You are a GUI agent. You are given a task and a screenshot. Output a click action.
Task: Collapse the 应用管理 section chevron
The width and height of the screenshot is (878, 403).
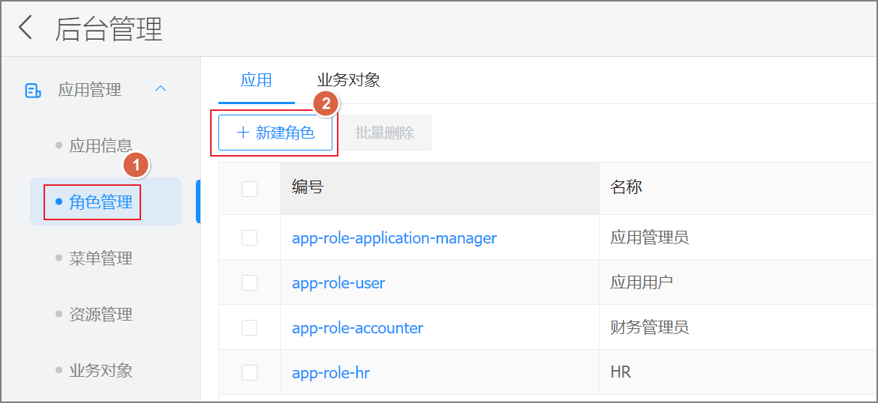coord(160,89)
